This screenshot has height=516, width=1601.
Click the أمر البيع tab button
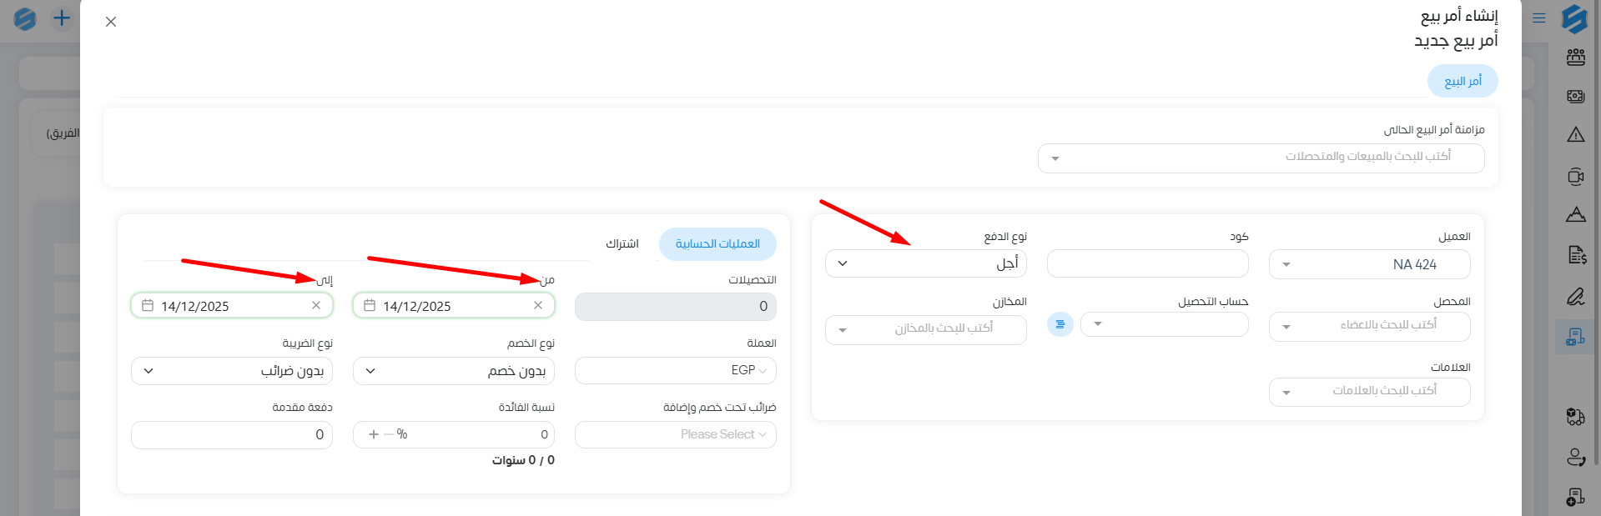pyautogui.click(x=1463, y=81)
